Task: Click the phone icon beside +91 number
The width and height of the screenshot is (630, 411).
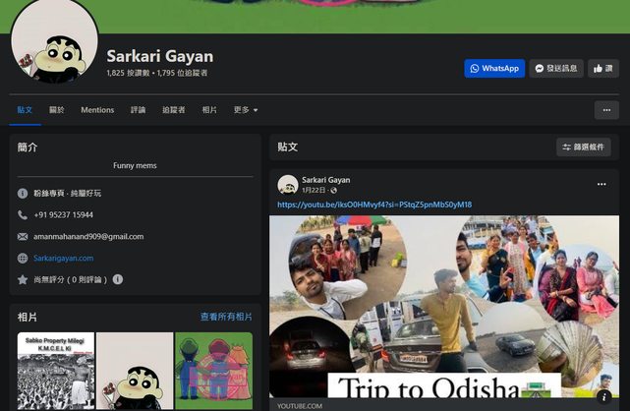Action: 23,214
